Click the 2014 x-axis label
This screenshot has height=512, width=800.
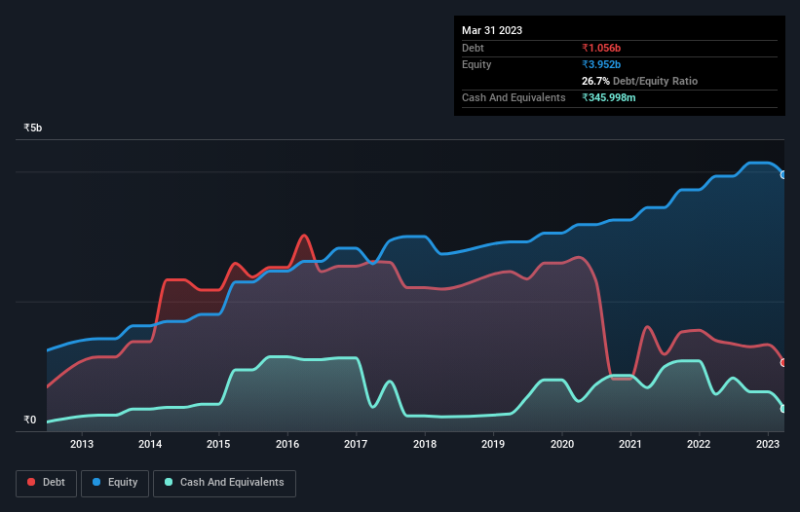(150, 444)
